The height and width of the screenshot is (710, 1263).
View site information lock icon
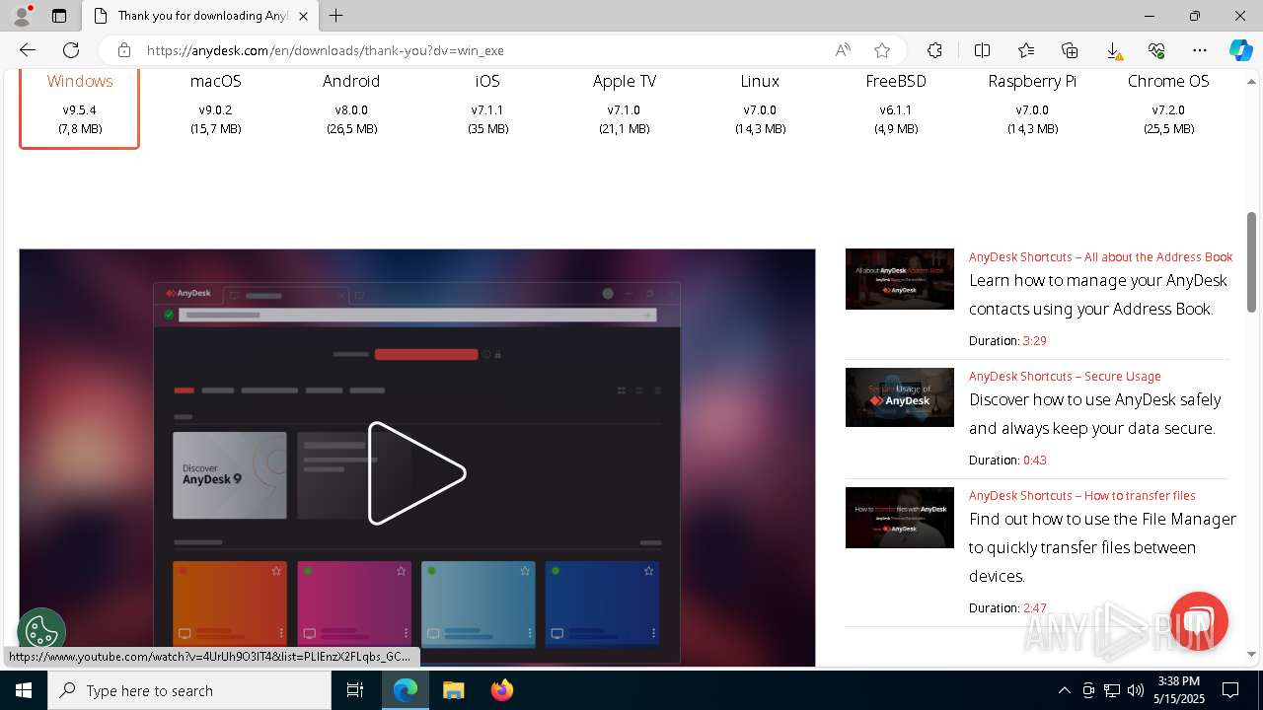click(123, 50)
